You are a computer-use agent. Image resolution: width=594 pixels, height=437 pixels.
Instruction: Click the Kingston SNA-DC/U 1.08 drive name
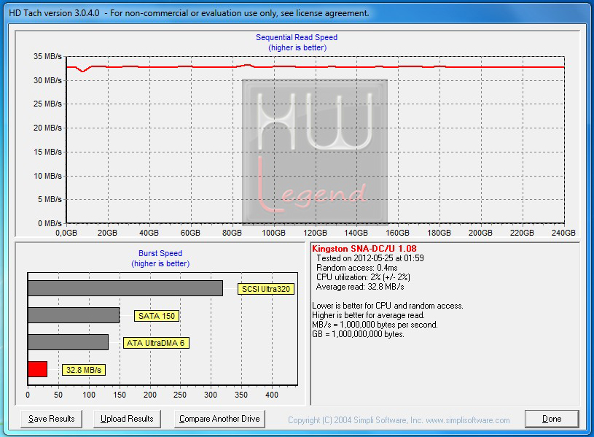(x=364, y=249)
